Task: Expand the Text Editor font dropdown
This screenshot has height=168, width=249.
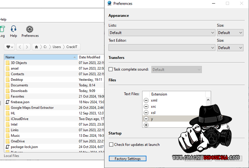Action: (162, 47)
